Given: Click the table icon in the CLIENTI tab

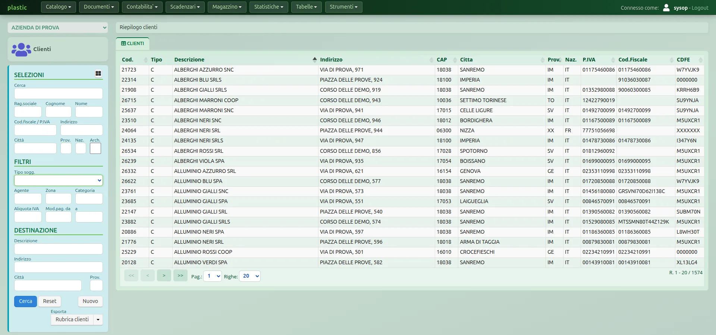Looking at the screenshot, I should click(x=123, y=44).
